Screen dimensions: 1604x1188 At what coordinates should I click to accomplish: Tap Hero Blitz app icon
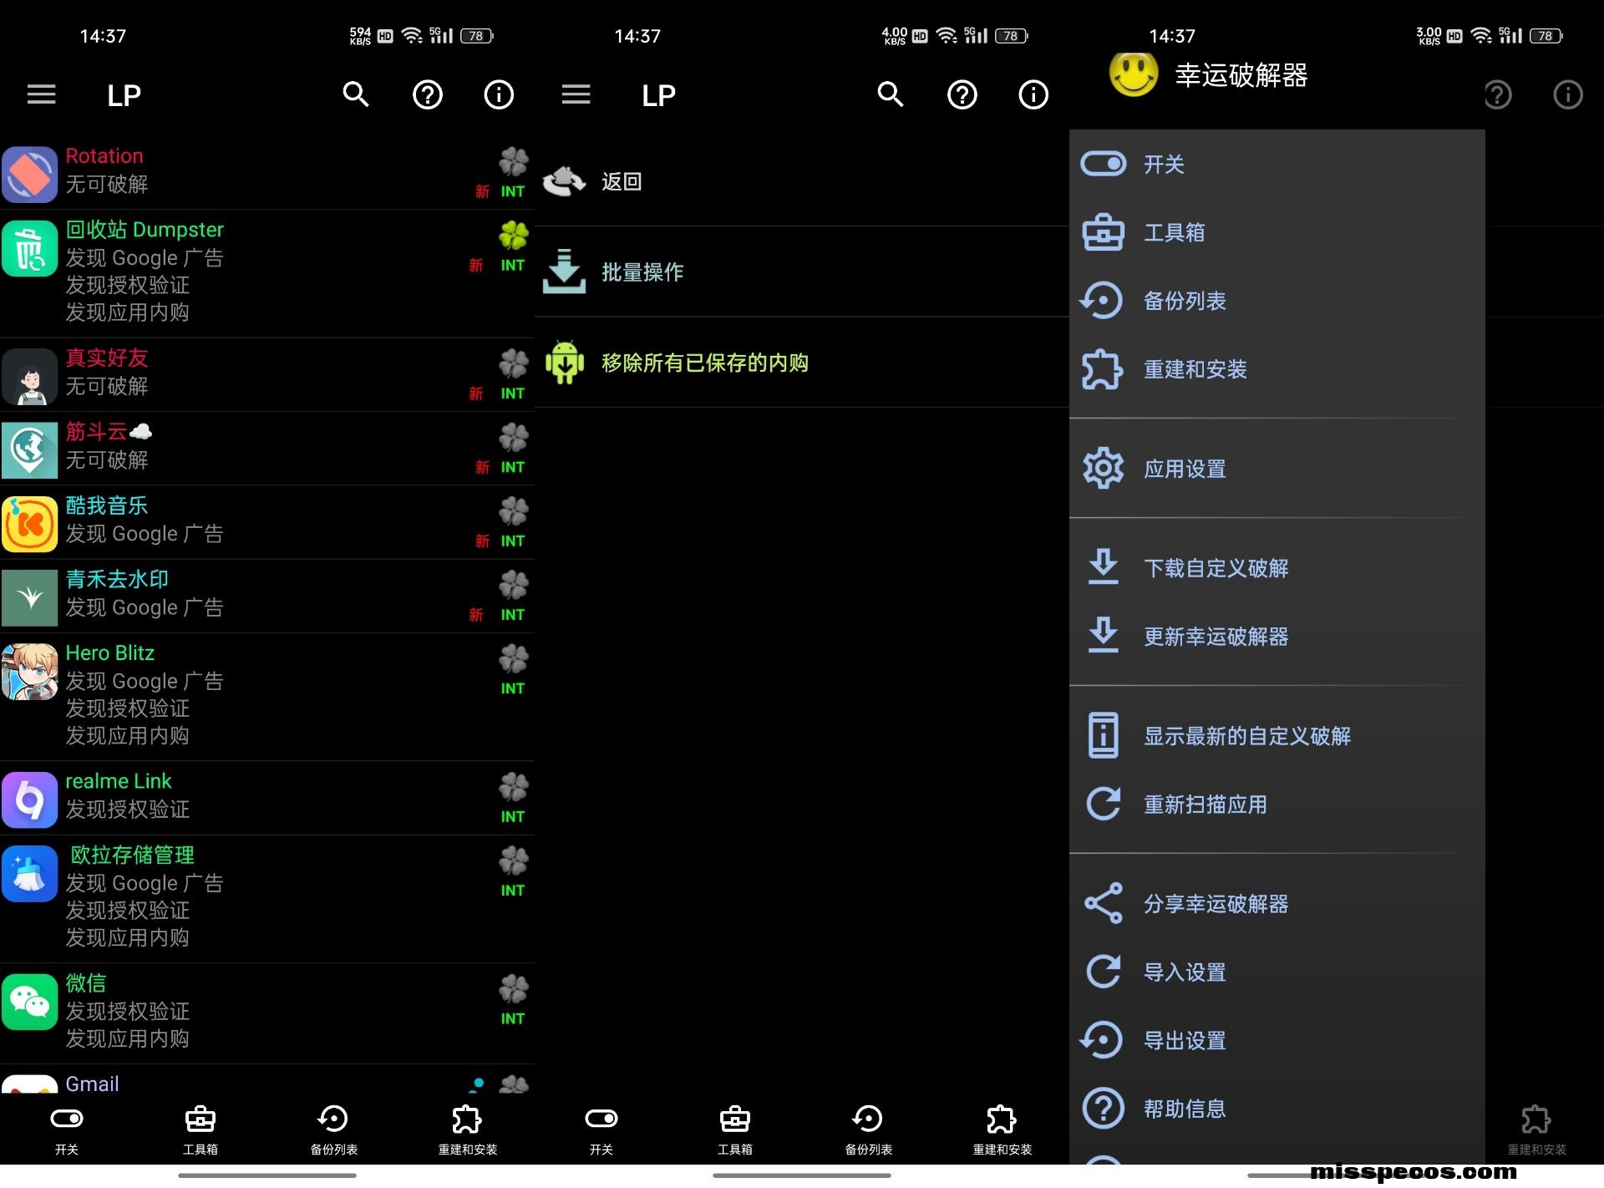point(30,672)
